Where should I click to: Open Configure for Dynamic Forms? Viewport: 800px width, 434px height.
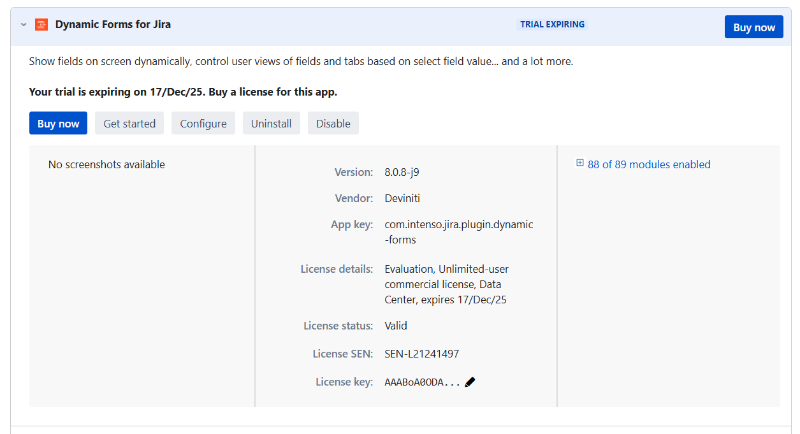click(203, 124)
